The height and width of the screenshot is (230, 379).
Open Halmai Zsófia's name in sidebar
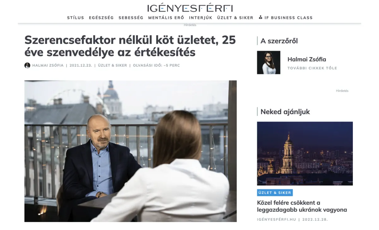[307, 59]
